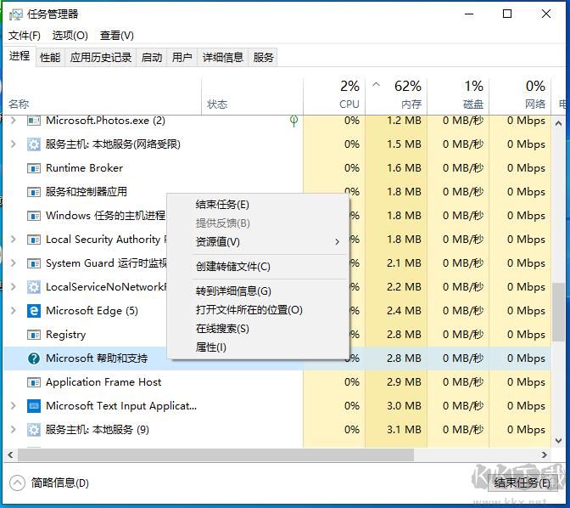Click the vertical scrollbar thumb
The image size is (570, 508).
coord(559,312)
